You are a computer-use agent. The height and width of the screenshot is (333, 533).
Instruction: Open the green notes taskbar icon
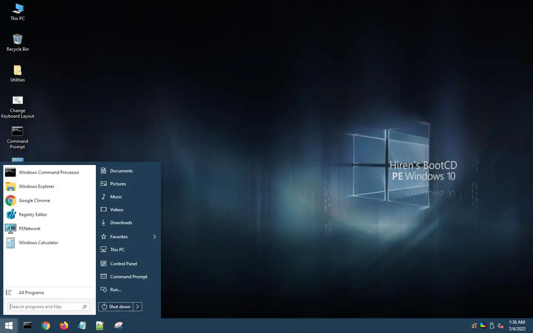point(100,326)
